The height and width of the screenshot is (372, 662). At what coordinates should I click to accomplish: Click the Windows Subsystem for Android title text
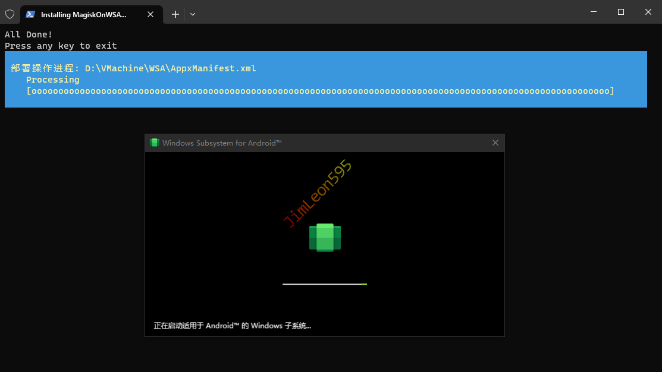pos(221,143)
